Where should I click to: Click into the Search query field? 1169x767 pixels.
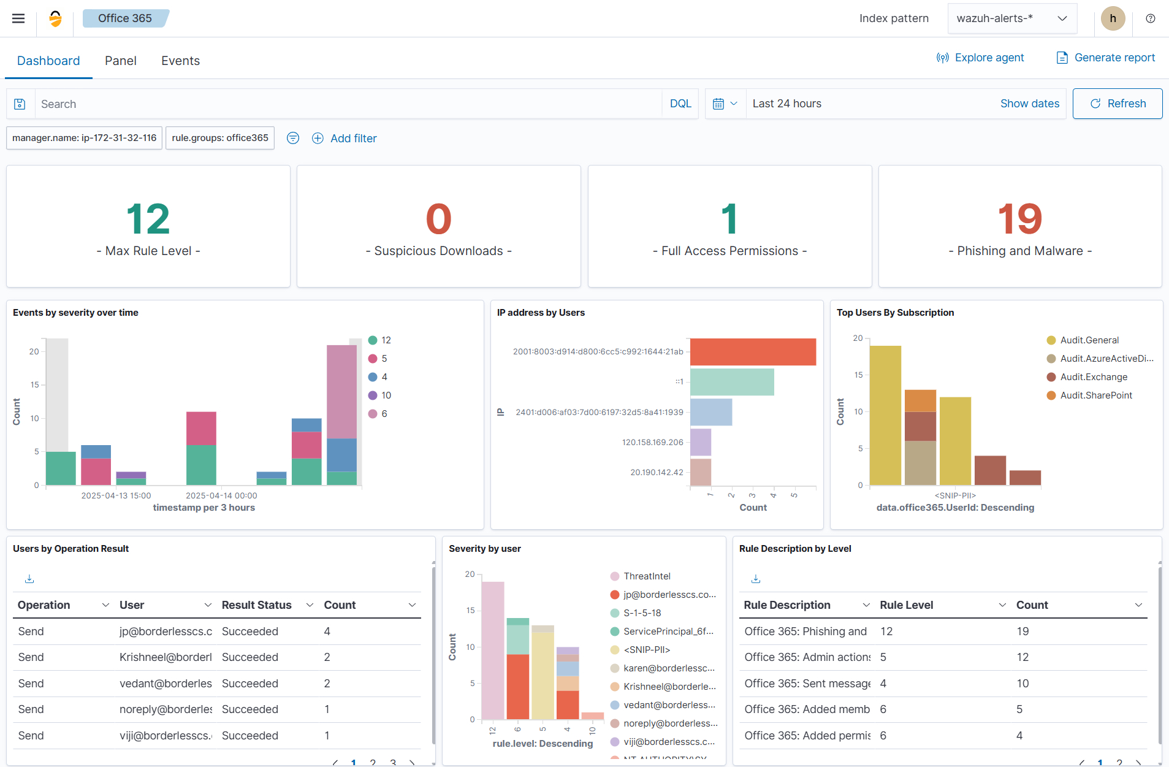(x=348, y=104)
